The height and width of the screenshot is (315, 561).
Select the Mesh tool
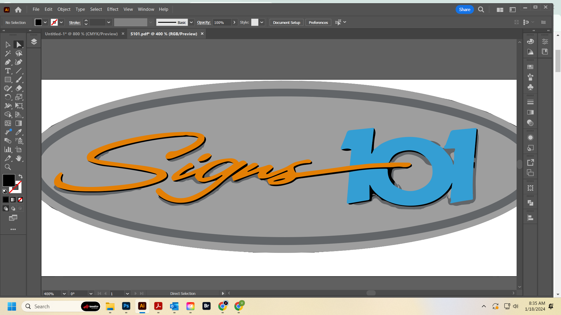[8, 123]
